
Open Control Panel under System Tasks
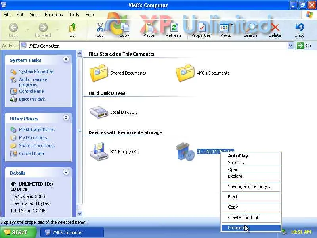(x=32, y=91)
